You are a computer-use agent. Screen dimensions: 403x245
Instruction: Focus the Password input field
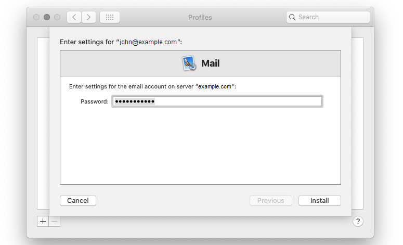[217, 101]
